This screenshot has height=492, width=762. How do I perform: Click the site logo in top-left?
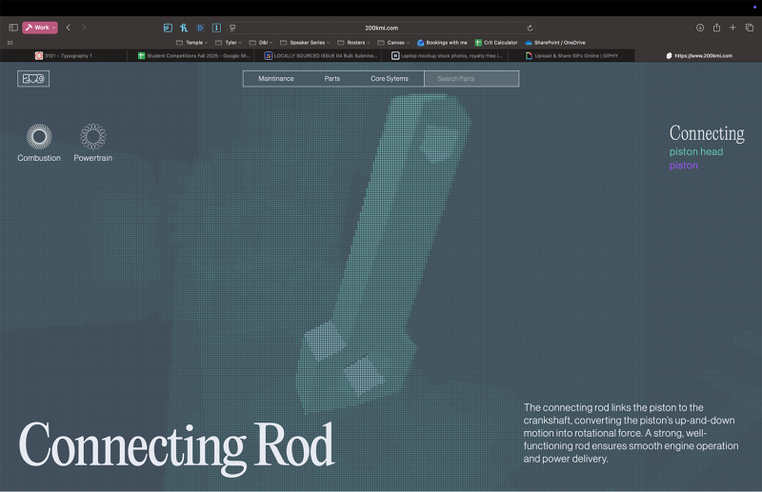33,79
